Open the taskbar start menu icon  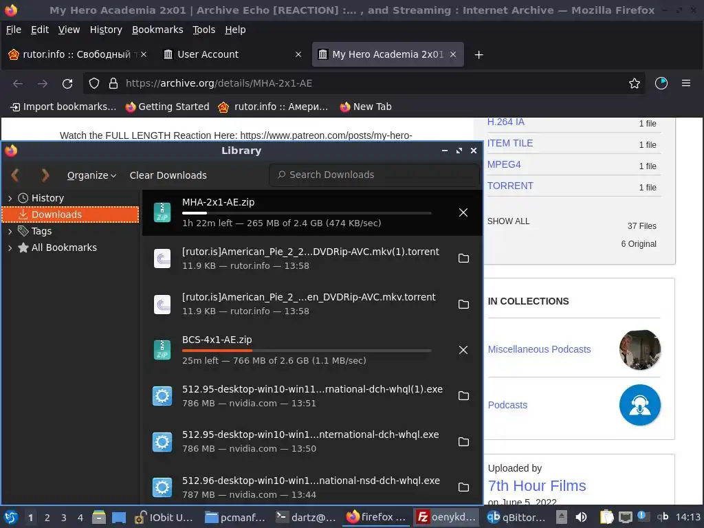pos(11,517)
